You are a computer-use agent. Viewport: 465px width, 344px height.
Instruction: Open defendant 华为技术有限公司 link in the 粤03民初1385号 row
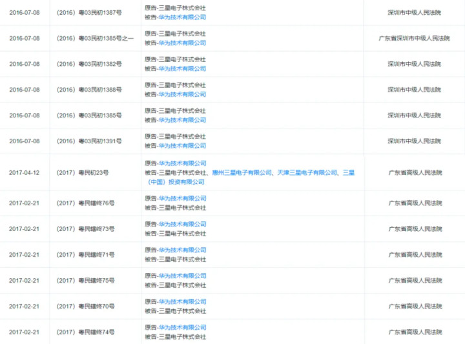tap(182, 120)
